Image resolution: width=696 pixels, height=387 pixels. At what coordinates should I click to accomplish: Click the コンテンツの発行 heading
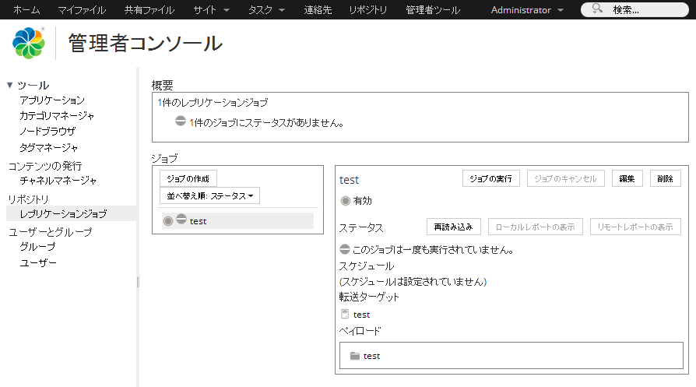click(x=45, y=166)
